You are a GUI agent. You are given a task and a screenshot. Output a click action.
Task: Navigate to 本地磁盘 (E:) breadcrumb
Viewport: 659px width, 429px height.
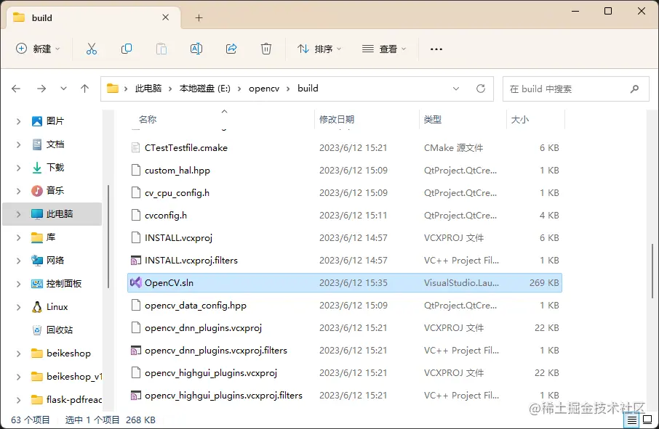[204, 89]
